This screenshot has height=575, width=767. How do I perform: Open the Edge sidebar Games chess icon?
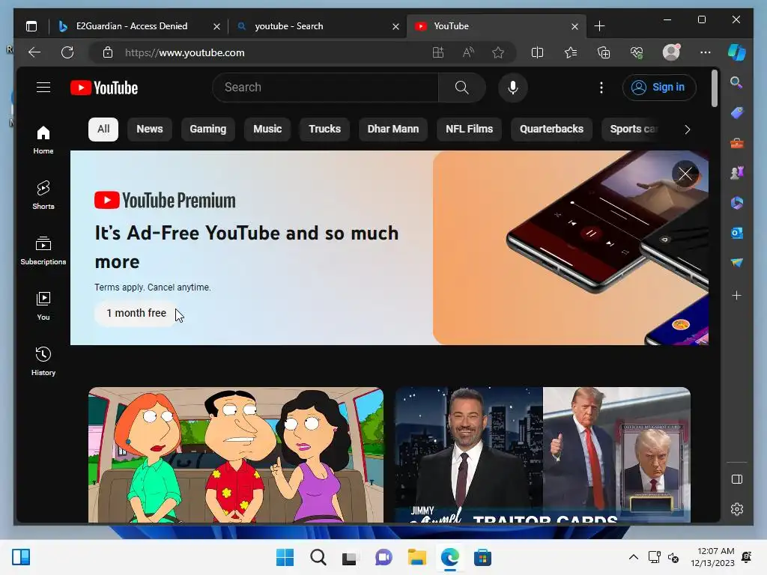point(737,173)
